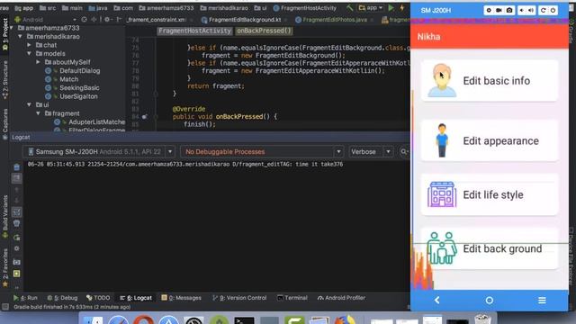The image size is (576, 324).
Task: Open the Messages tool window tab
Action: [182, 298]
